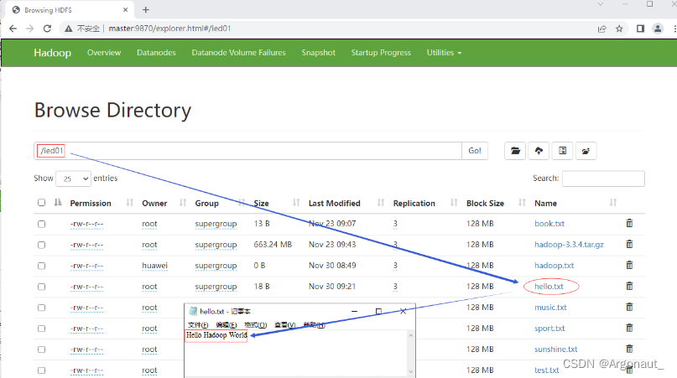This screenshot has width=677, height=378.
Task: Bookmark this page with the star icon
Action: tap(619, 28)
